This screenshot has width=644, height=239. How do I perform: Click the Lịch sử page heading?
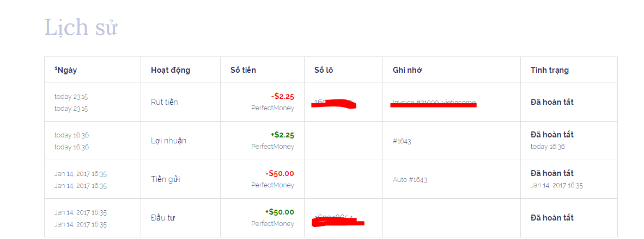[x=81, y=28]
